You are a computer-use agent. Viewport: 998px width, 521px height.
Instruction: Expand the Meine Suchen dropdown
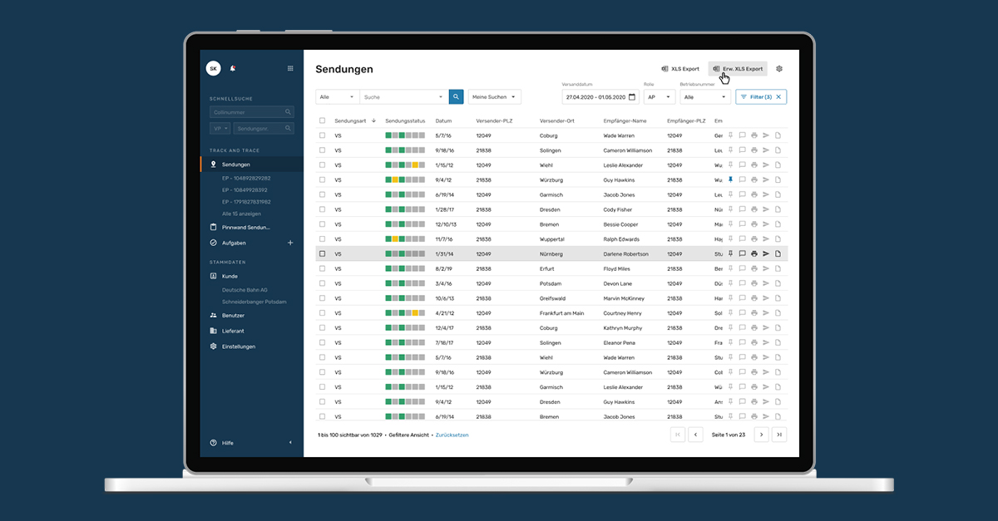click(494, 96)
